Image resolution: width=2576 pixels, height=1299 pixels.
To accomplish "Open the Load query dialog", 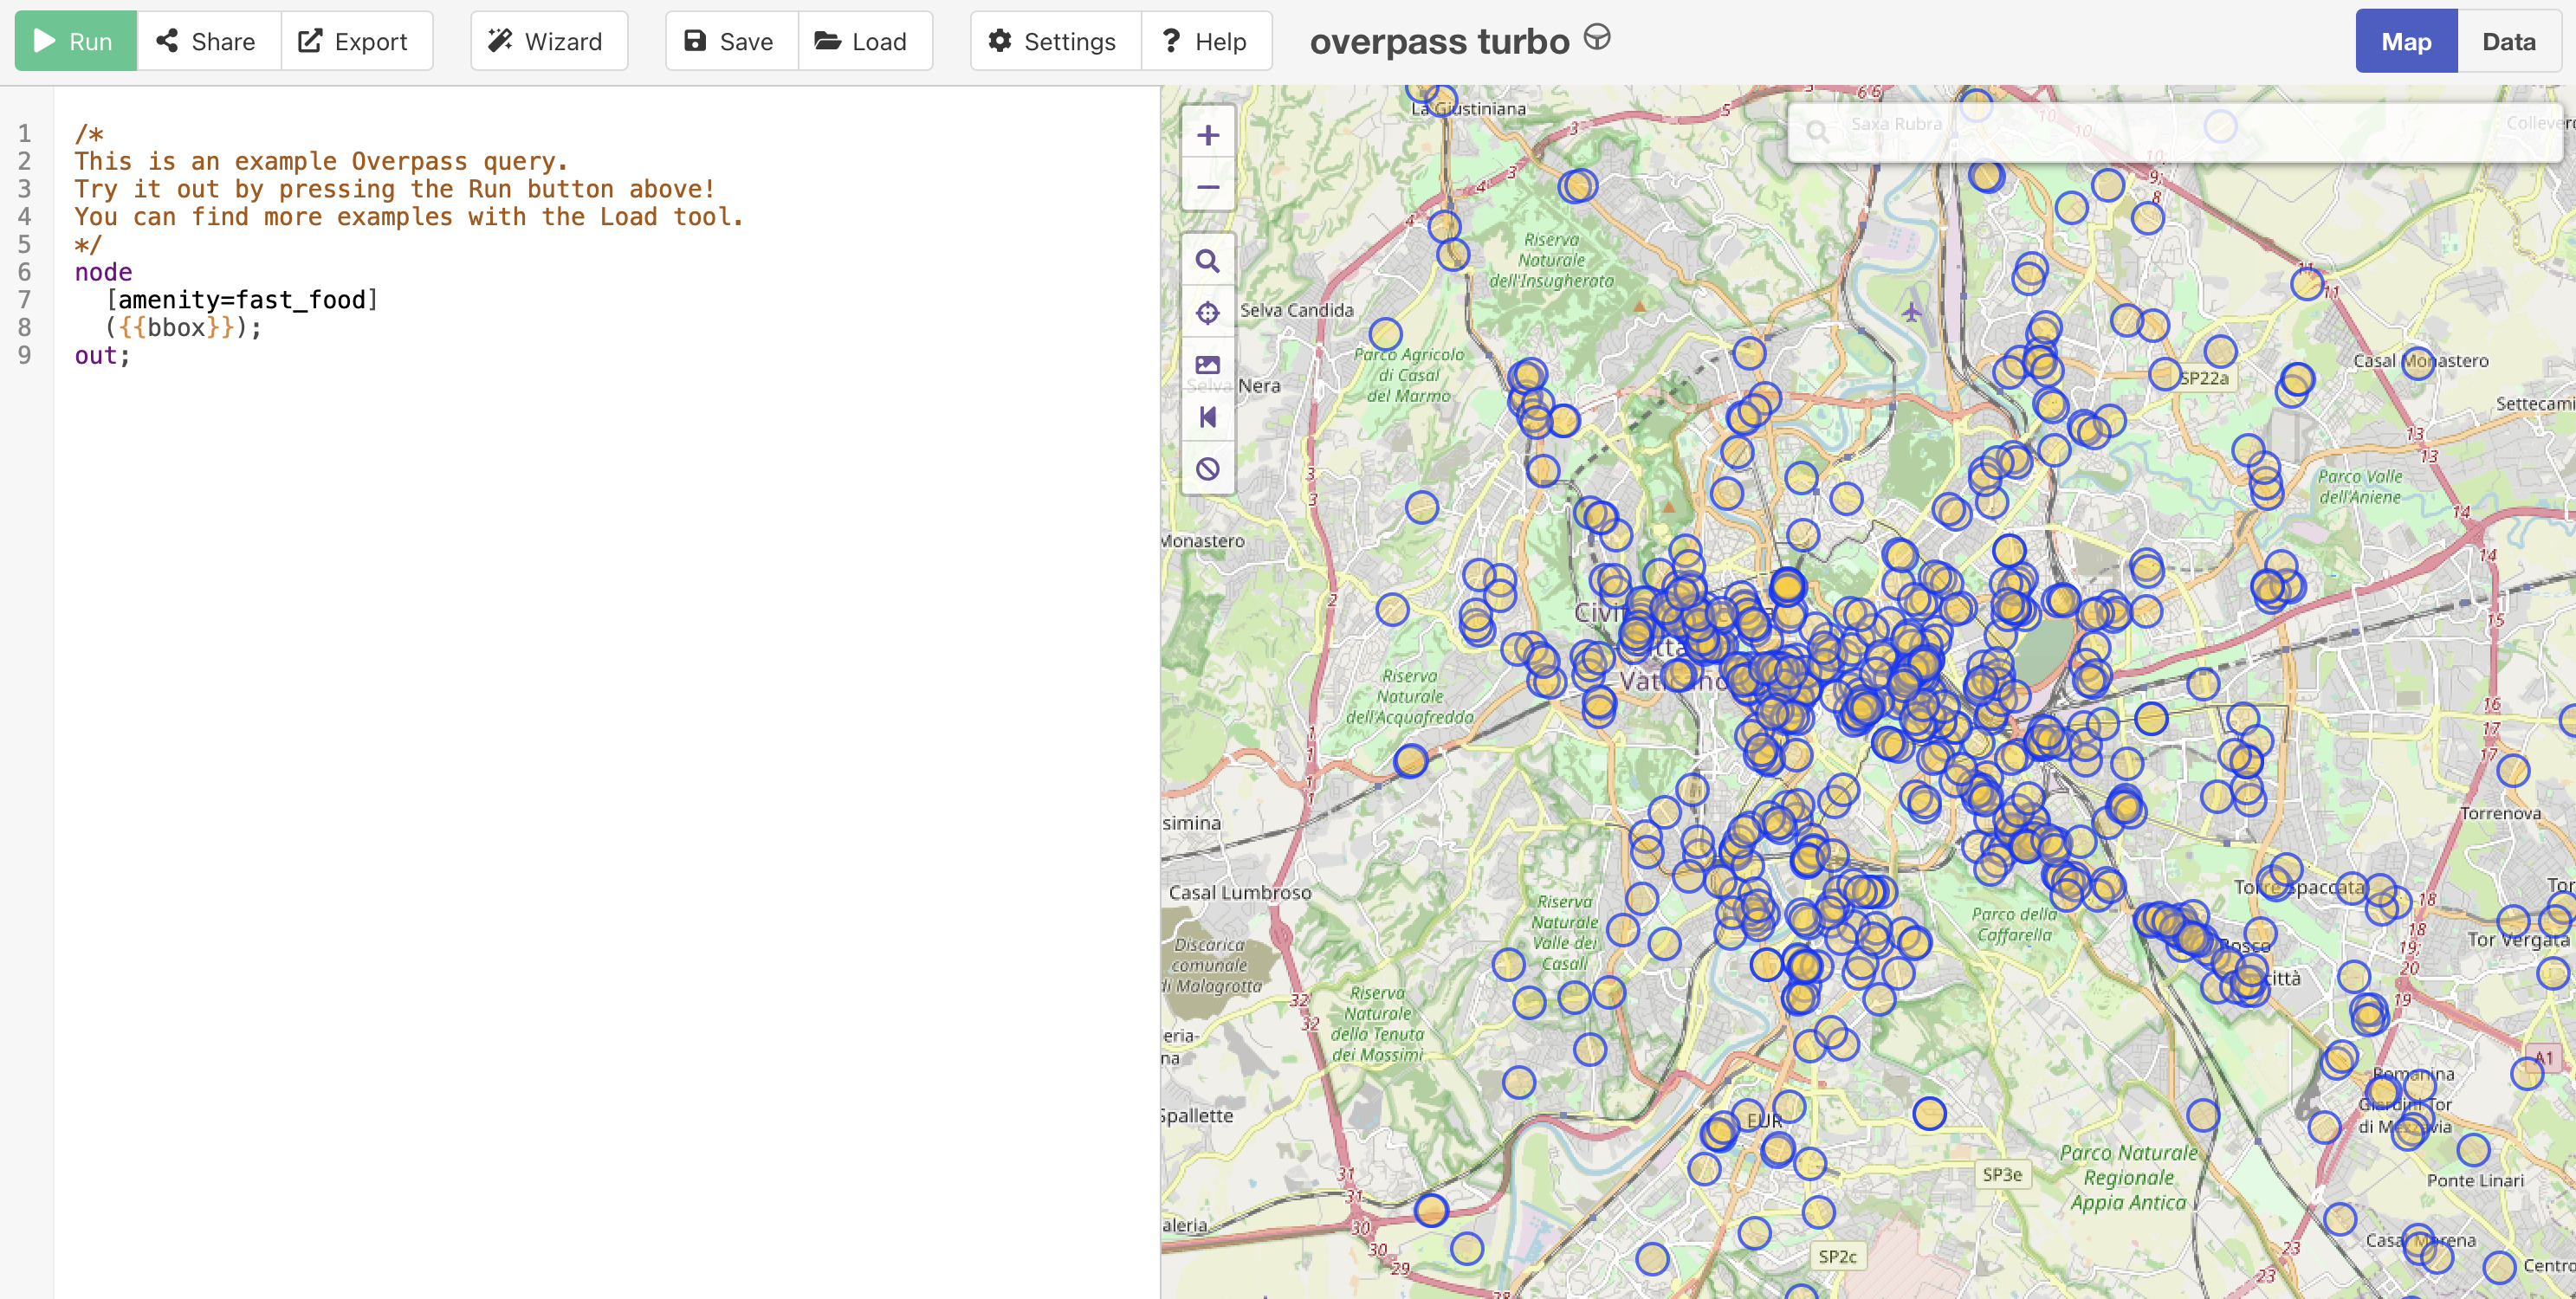I will point(863,41).
